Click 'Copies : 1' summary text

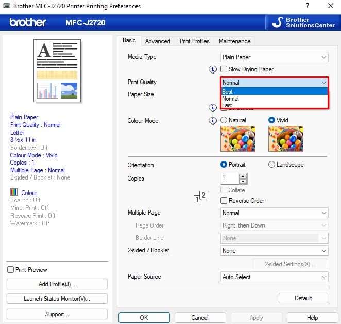pyautogui.click(x=22, y=163)
